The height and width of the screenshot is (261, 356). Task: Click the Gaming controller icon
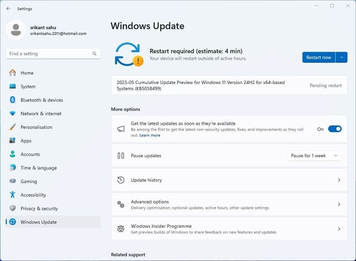[x=13, y=181]
